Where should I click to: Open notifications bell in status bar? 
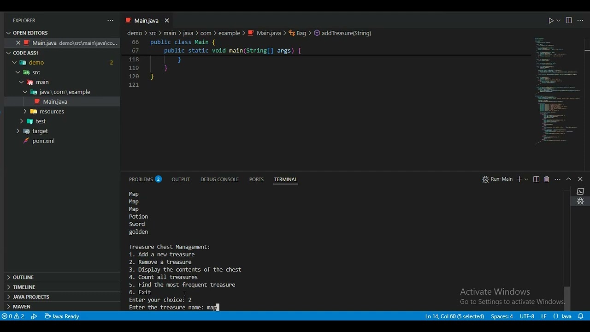point(580,316)
